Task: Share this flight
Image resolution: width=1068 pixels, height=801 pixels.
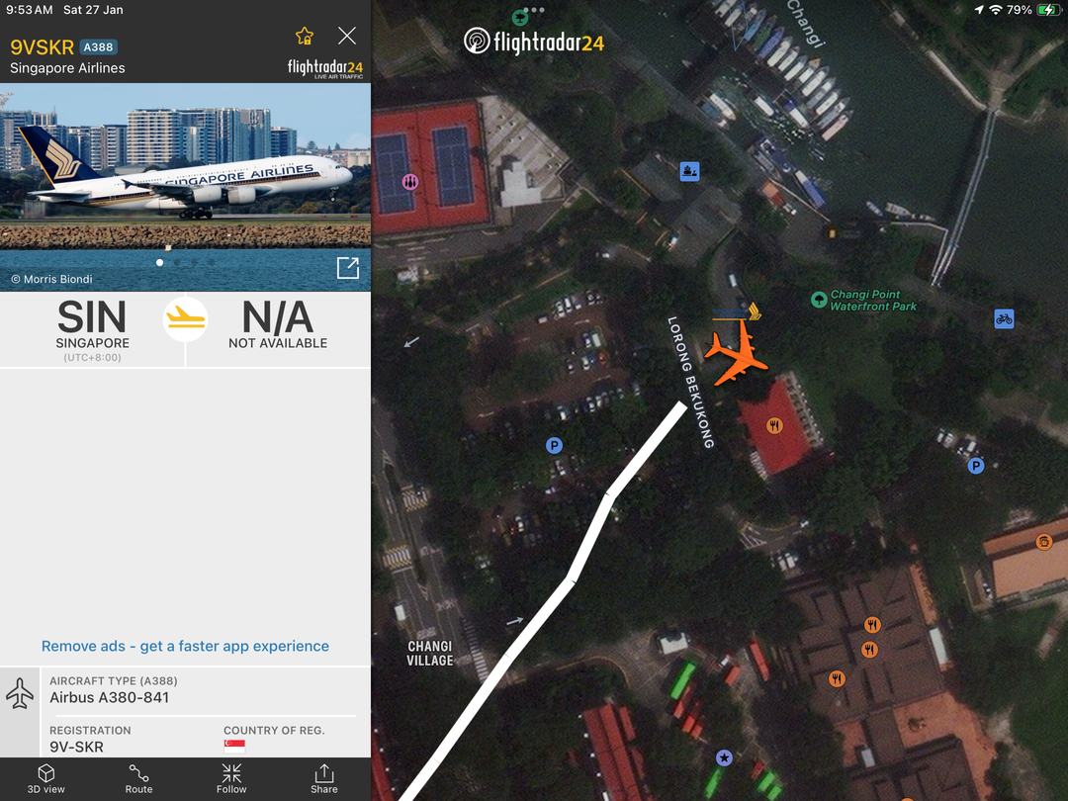Action: point(324,778)
